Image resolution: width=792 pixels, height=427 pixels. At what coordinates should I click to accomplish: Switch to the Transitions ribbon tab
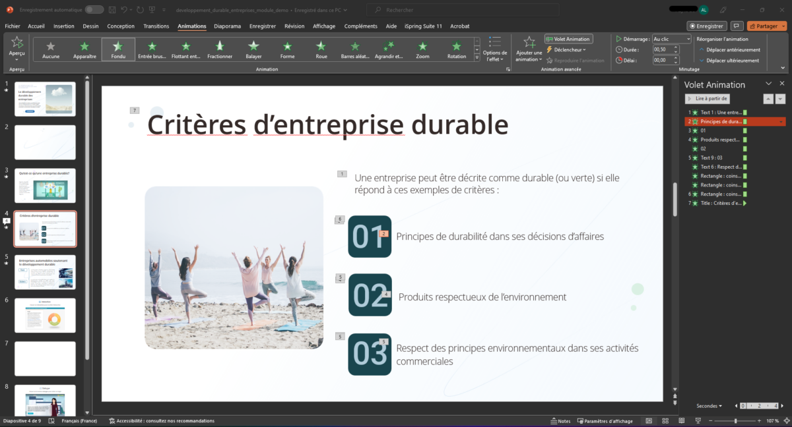pos(156,26)
